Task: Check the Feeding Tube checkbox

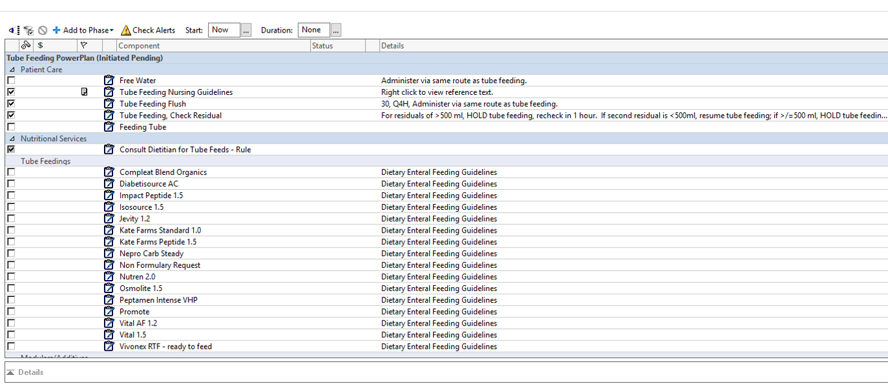Action: pyautogui.click(x=11, y=127)
